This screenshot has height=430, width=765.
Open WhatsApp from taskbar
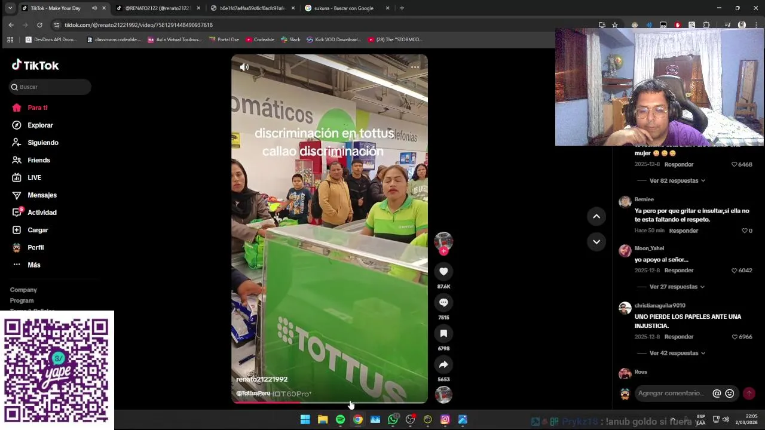pos(393,420)
